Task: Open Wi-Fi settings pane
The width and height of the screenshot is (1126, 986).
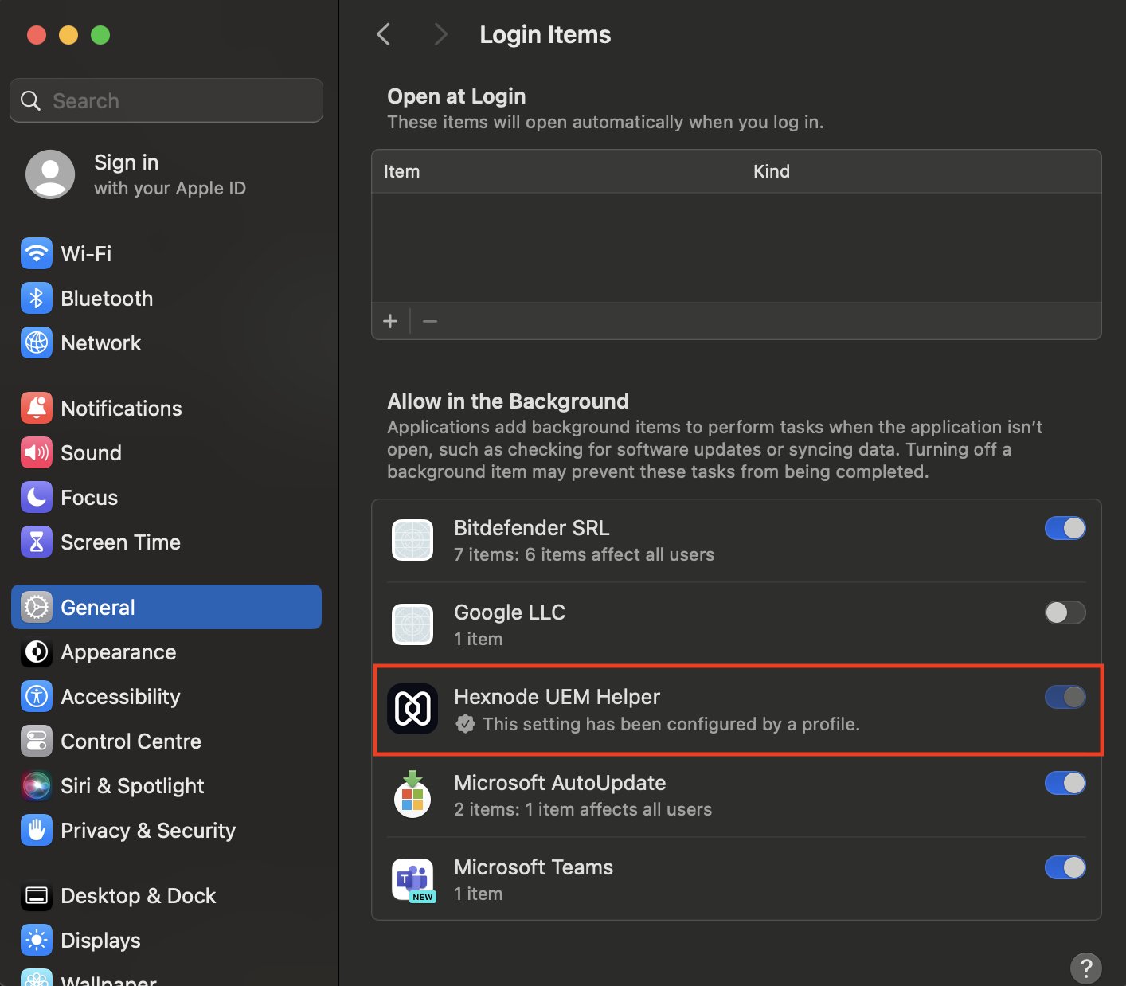Action: 166,254
